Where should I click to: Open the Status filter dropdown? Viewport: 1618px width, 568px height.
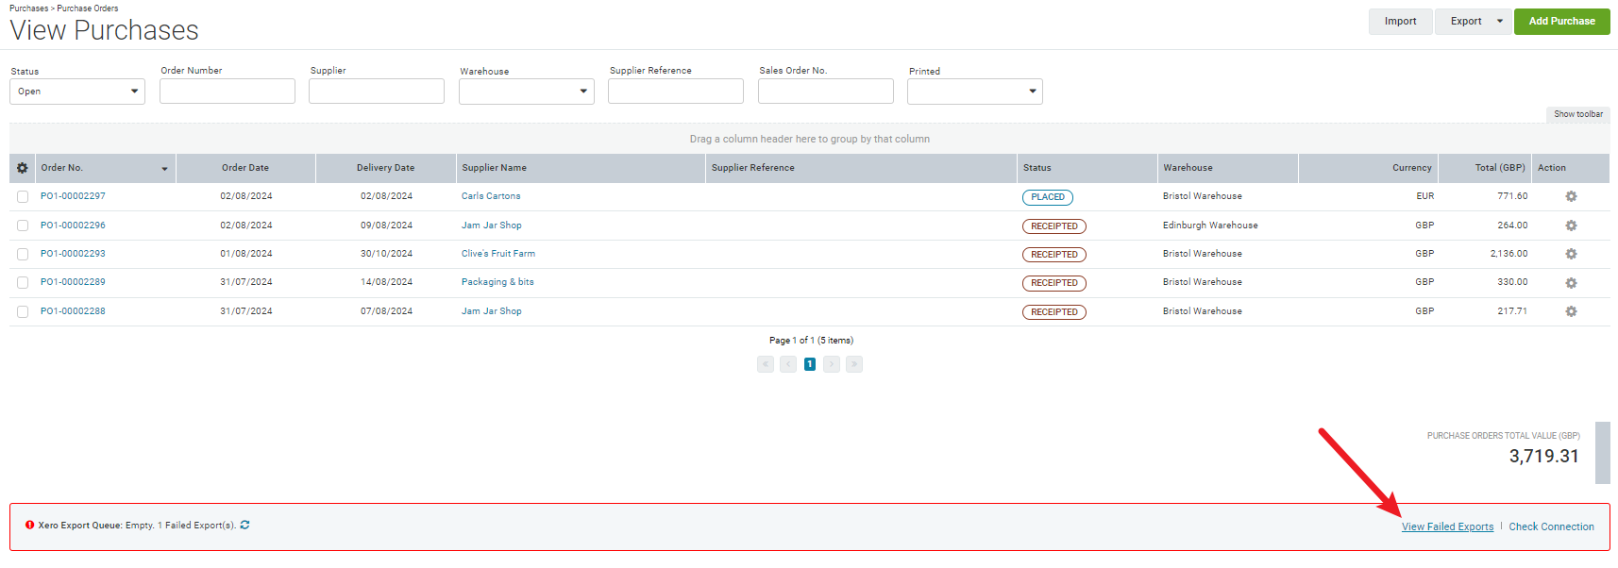pos(77,92)
